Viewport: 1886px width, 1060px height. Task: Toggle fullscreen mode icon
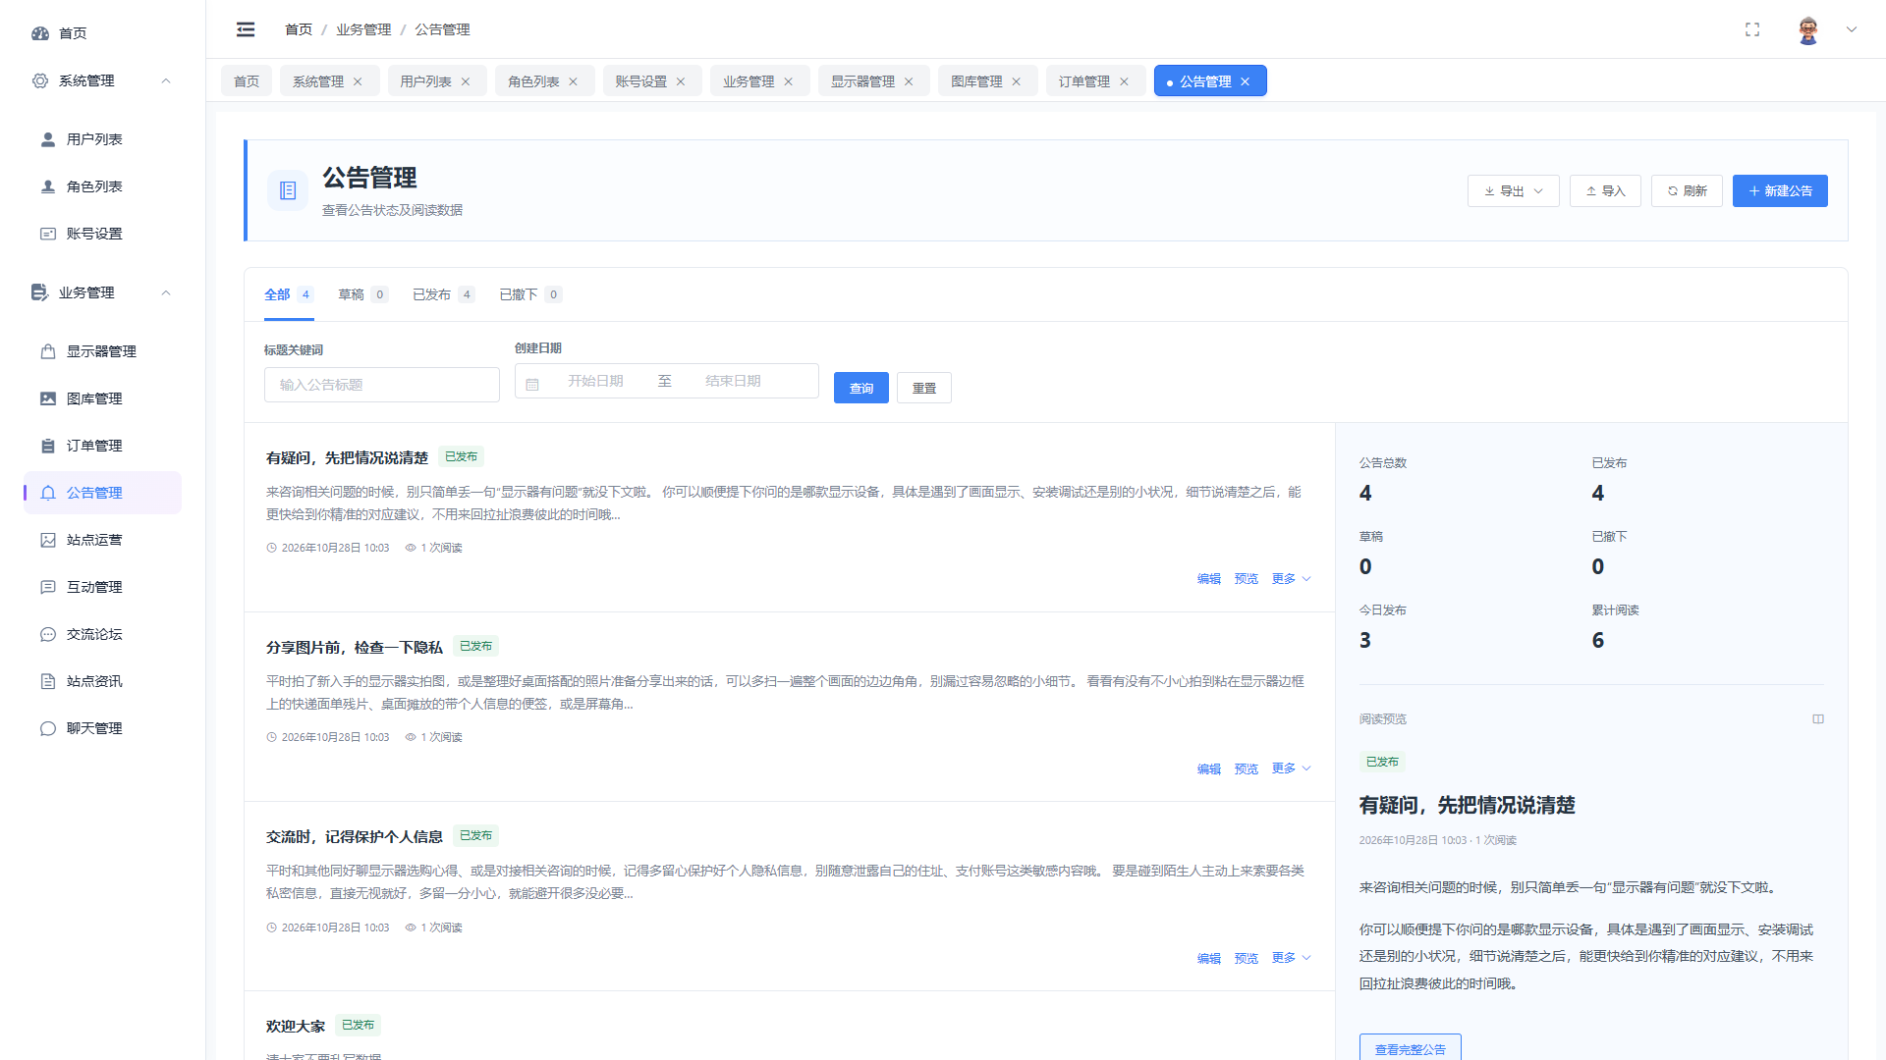1752,29
